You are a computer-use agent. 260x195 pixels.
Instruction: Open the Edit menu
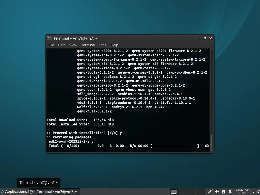[x=61, y=45]
